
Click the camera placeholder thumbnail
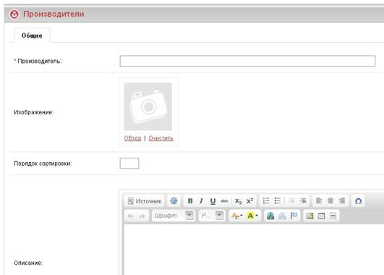148,106
